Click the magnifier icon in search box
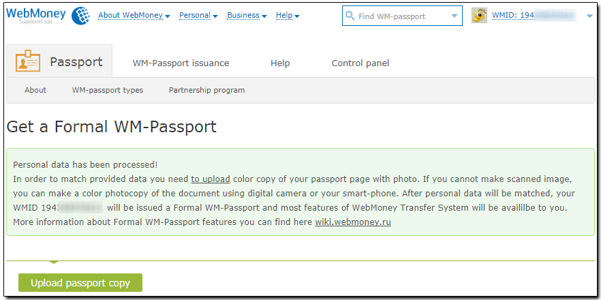601x300 pixels. click(x=350, y=16)
